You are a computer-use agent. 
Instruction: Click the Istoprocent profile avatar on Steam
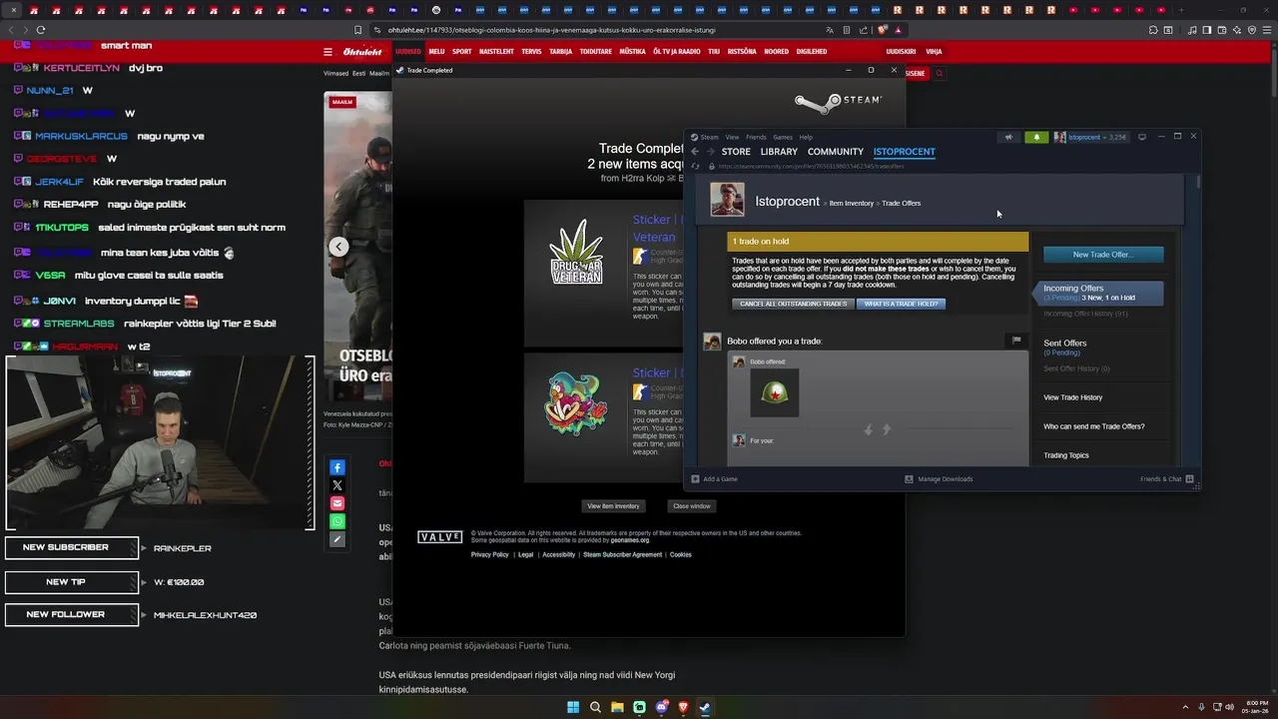pos(727,199)
